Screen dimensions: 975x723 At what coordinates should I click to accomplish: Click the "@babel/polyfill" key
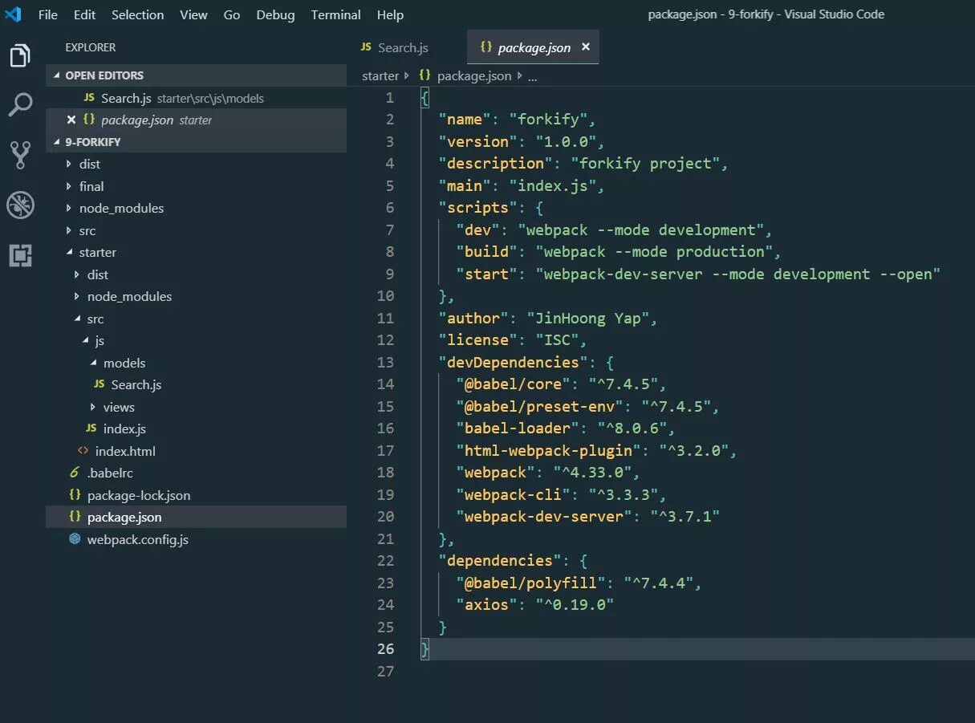(530, 583)
